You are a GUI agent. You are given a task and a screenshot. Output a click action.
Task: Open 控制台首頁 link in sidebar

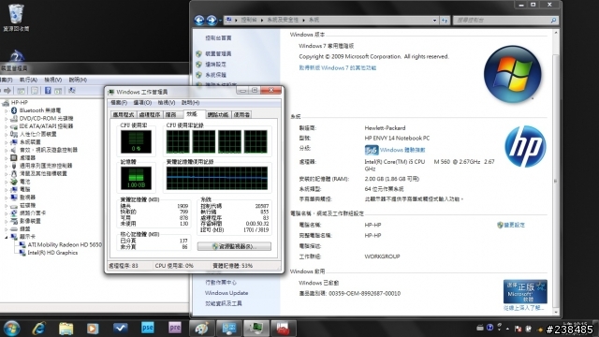pos(218,37)
